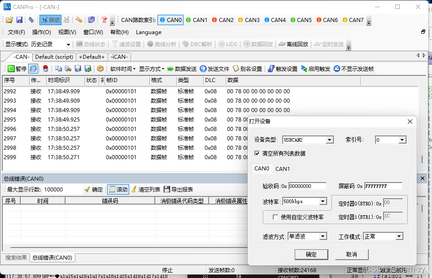Image resolution: width=432 pixels, height=278 pixels.
Task: Expand 滤波方式 单滤波 dropdown
Action: click(323, 236)
